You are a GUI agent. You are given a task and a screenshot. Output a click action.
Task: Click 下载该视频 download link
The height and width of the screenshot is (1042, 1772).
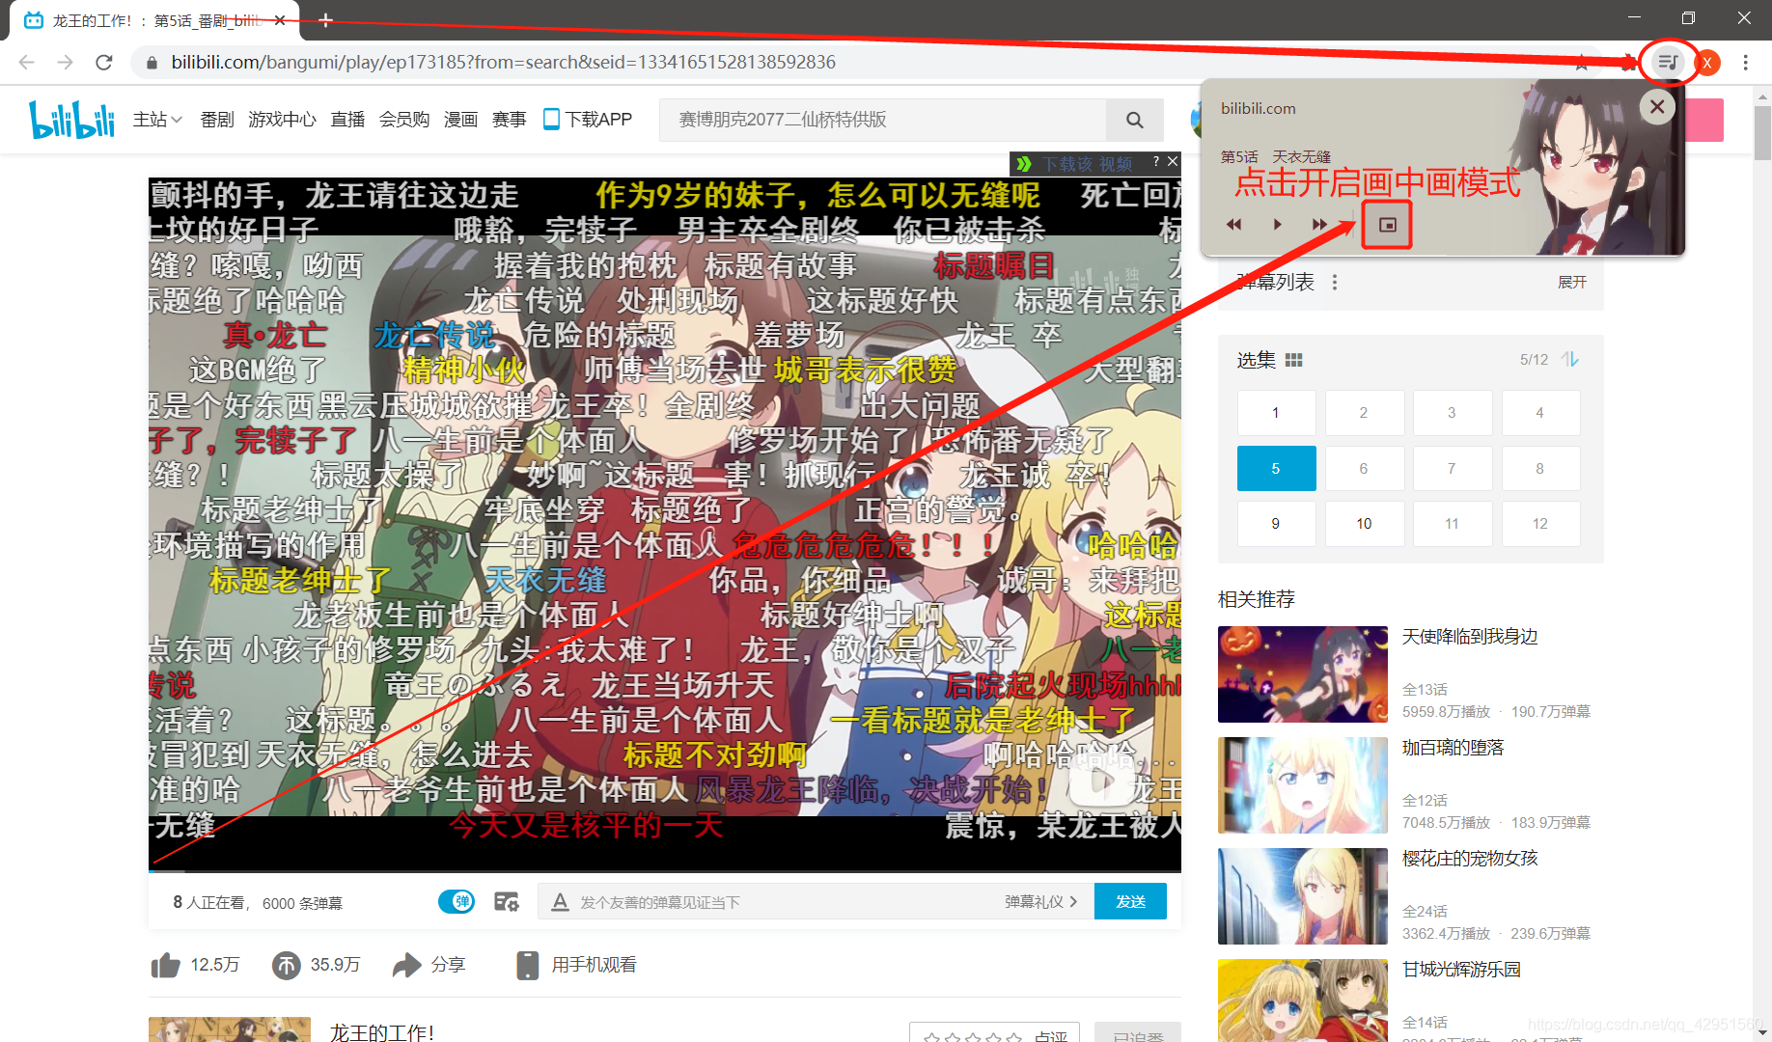(x=1086, y=164)
